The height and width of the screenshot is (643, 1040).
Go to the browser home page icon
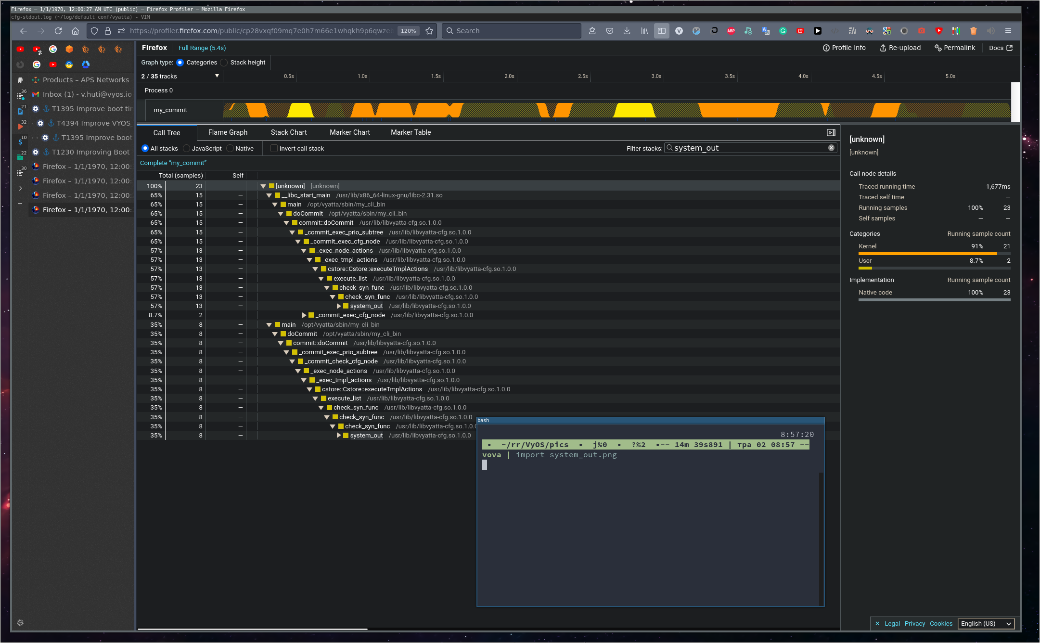(75, 31)
